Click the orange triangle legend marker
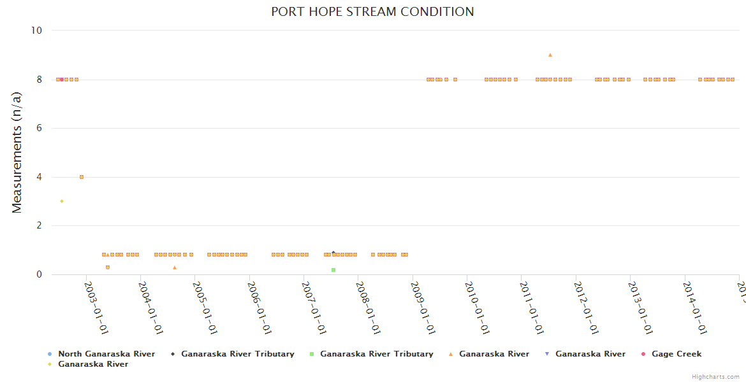The width and height of the screenshot is (746, 382). tap(451, 354)
